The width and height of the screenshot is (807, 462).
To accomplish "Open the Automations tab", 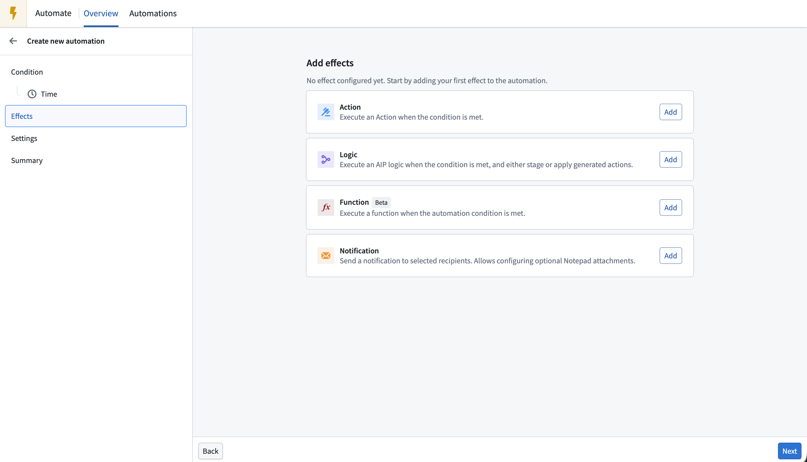I will tap(153, 13).
